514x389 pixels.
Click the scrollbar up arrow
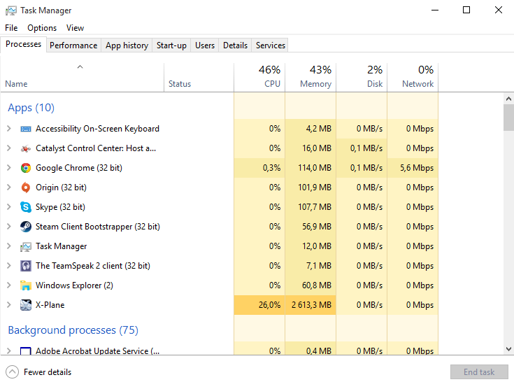[508, 99]
